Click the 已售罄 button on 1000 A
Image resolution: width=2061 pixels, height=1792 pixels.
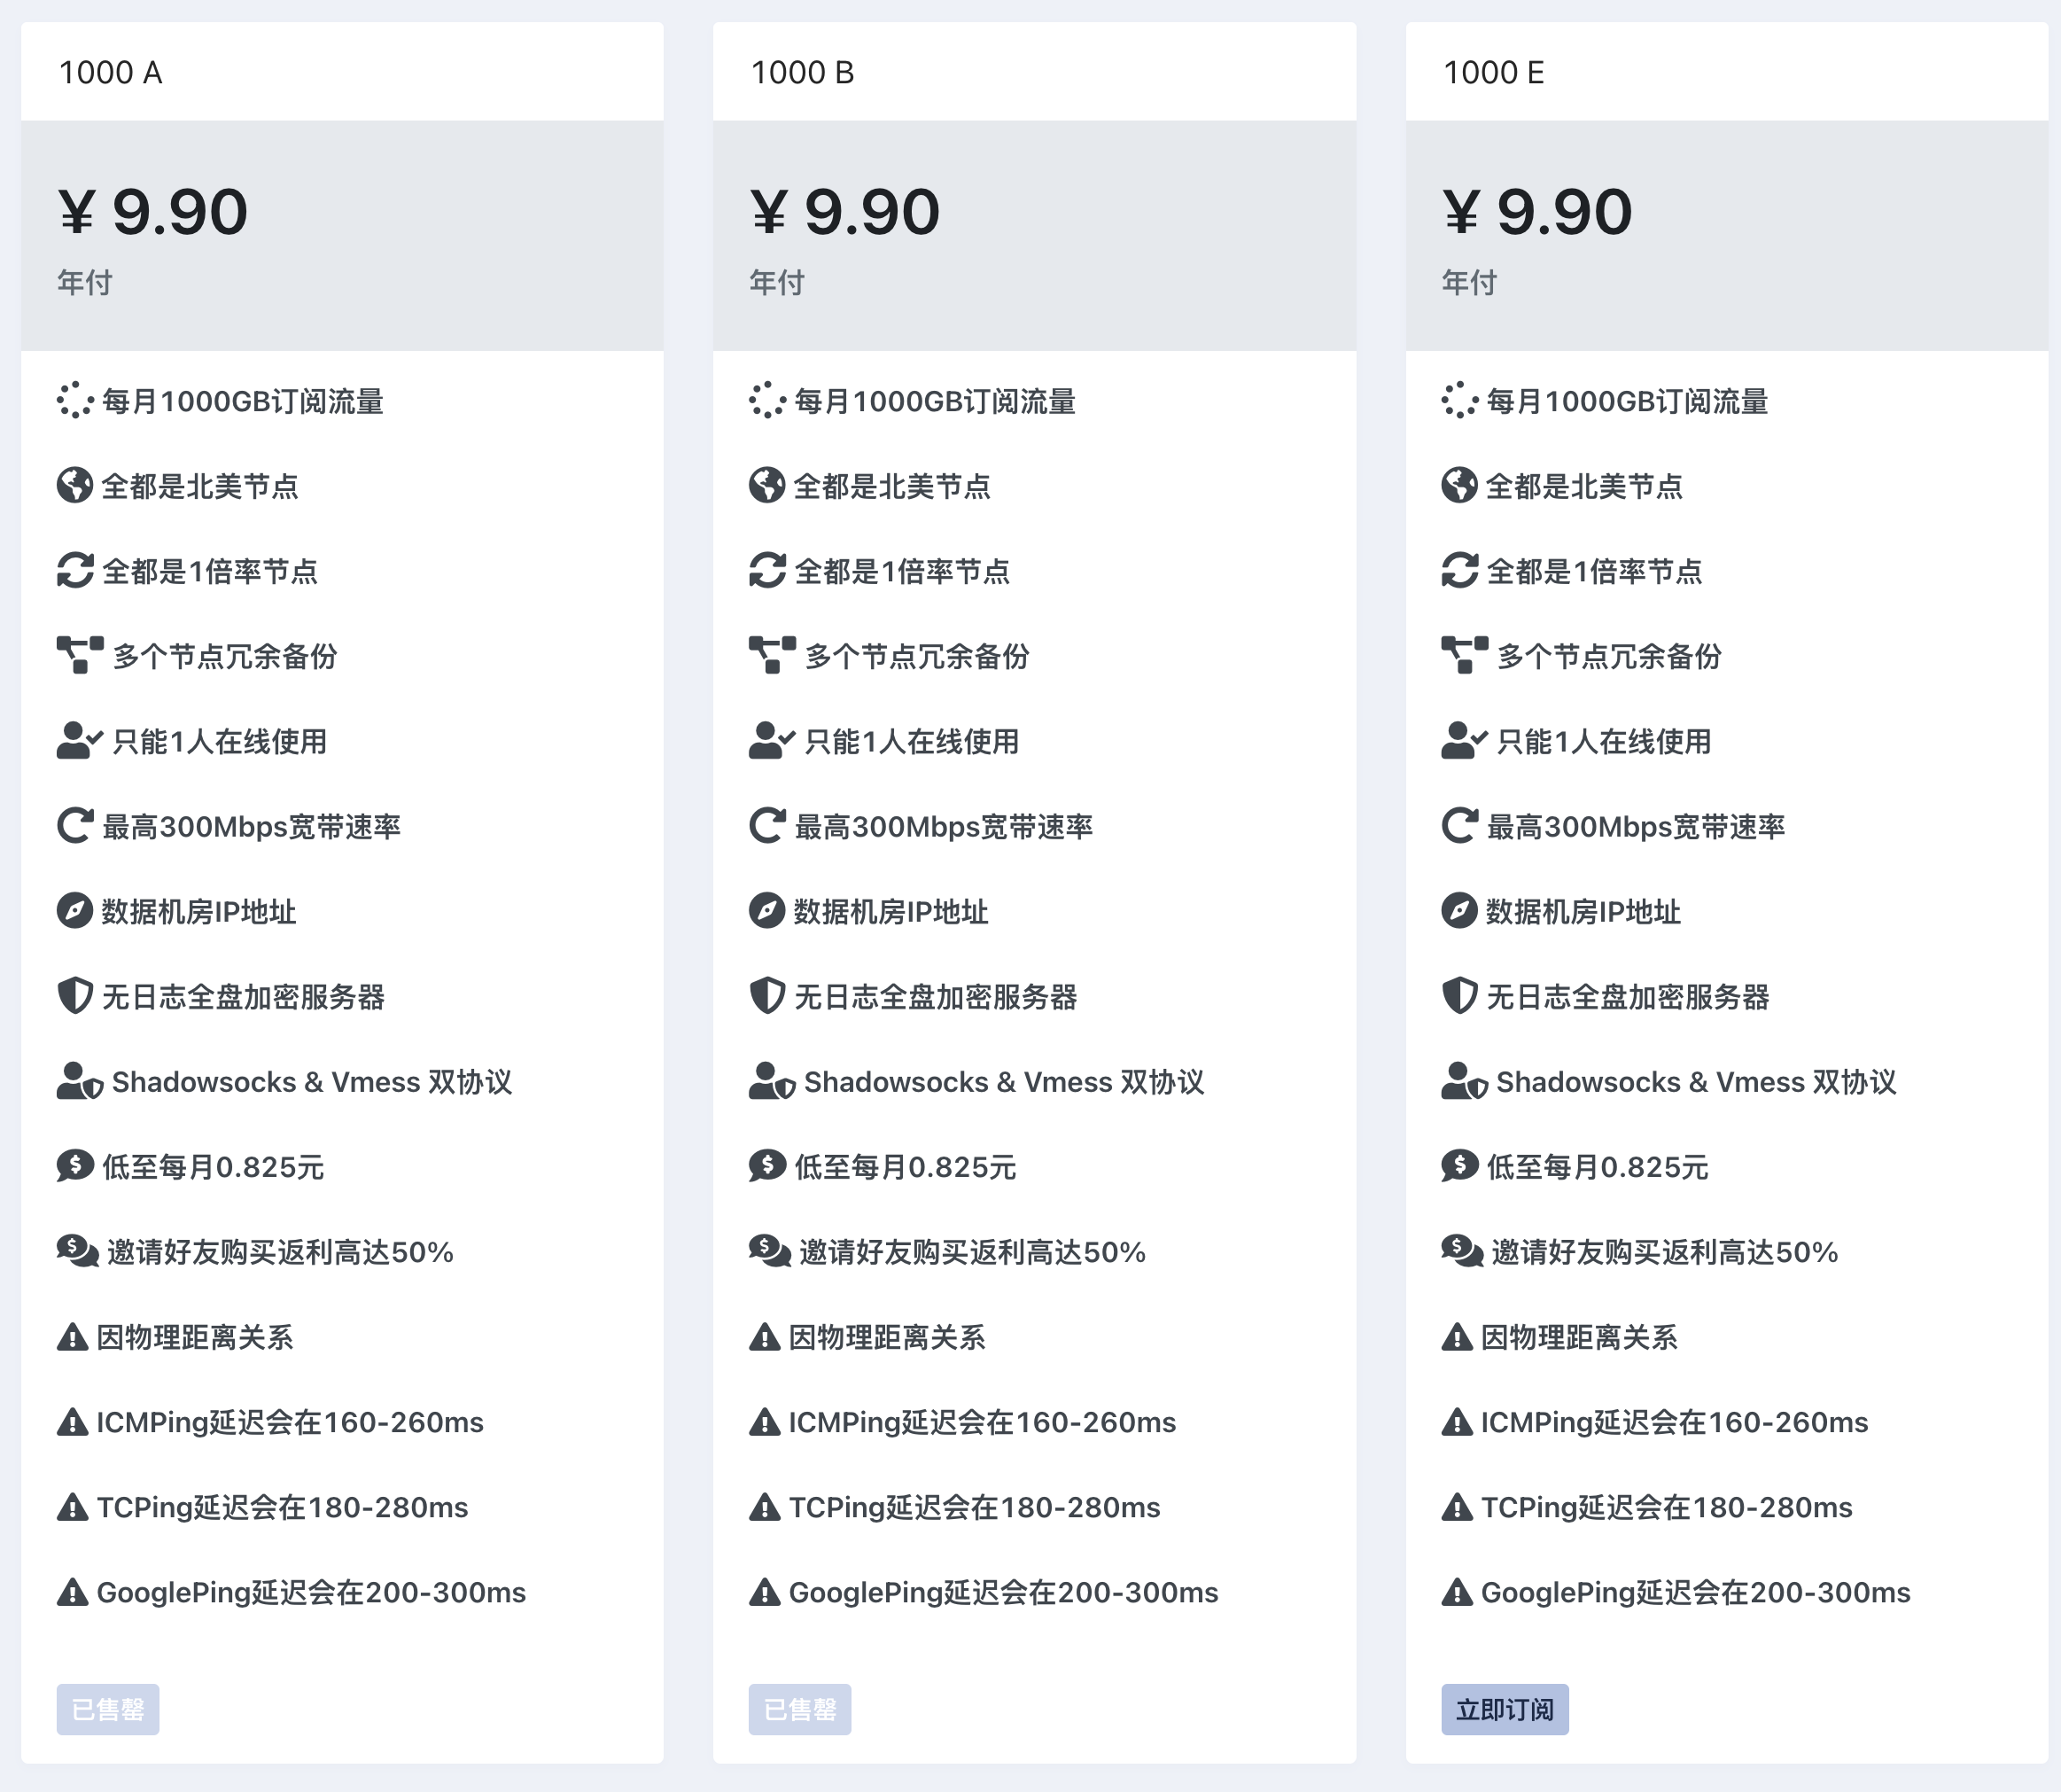pos(108,1709)
